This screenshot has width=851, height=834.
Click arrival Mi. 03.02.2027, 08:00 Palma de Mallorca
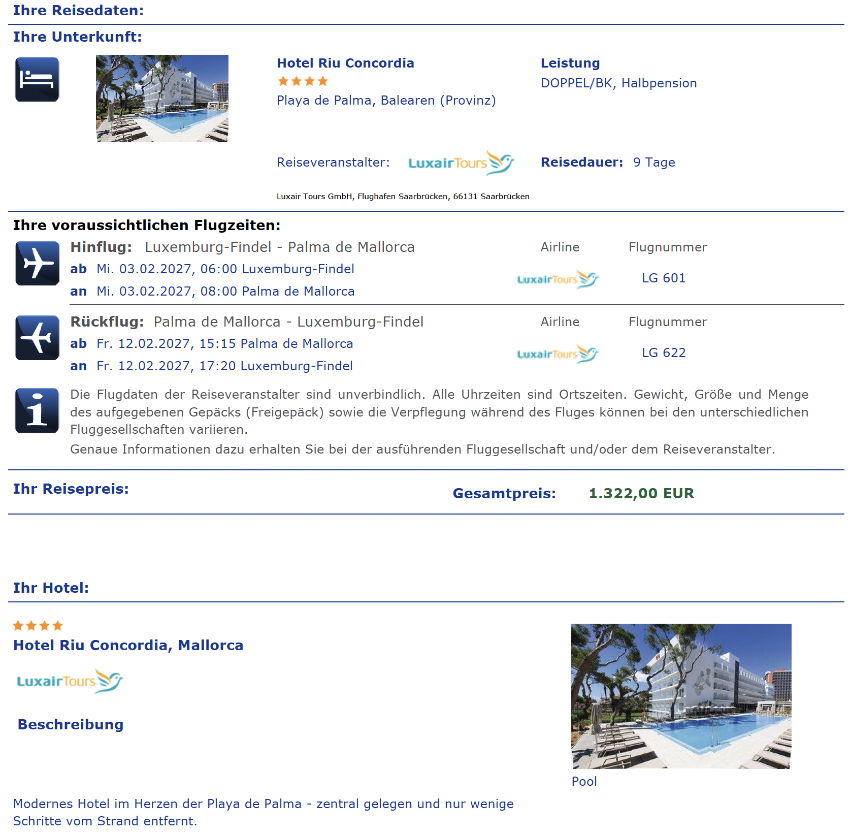[x=225, y=291]
